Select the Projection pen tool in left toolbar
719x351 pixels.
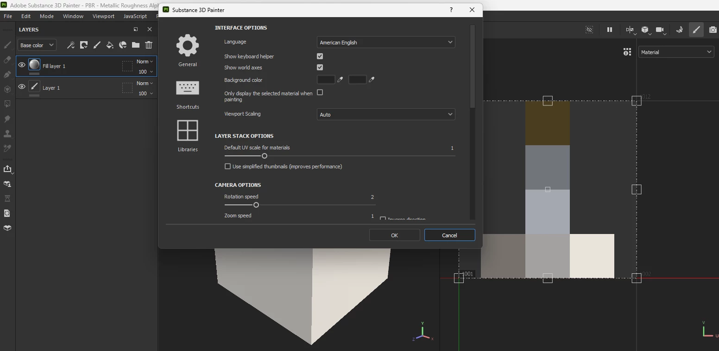click(7, 74)
